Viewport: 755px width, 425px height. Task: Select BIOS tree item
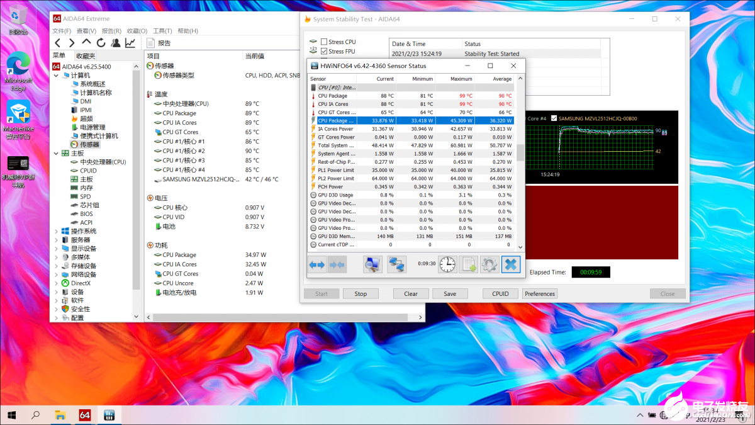[x=82, y=214]
